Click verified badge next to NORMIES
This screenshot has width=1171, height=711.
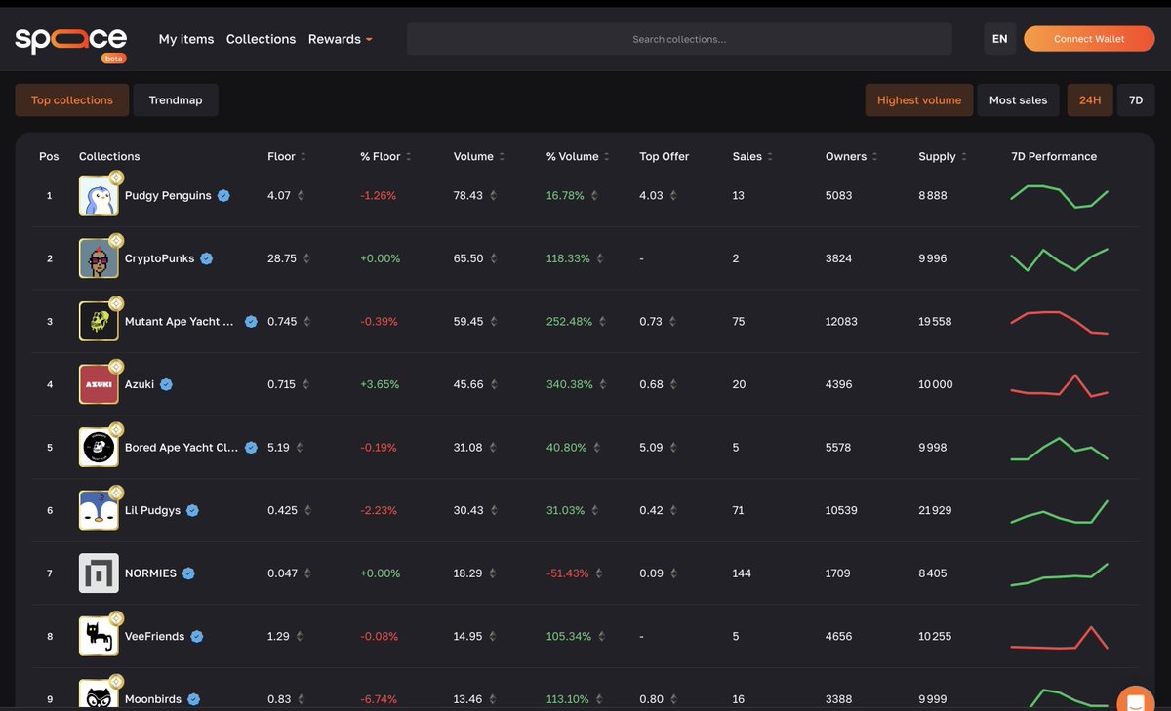(x=188, y=573)
